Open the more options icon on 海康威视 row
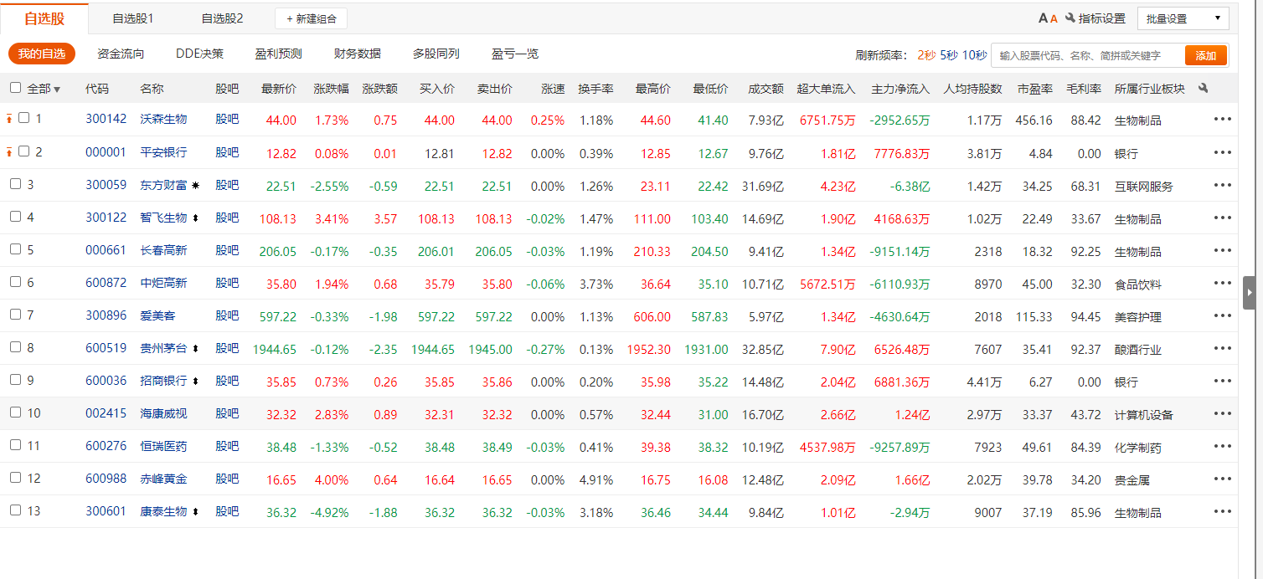This screenshot has height=579, width=1263. tap(1222, 413)
